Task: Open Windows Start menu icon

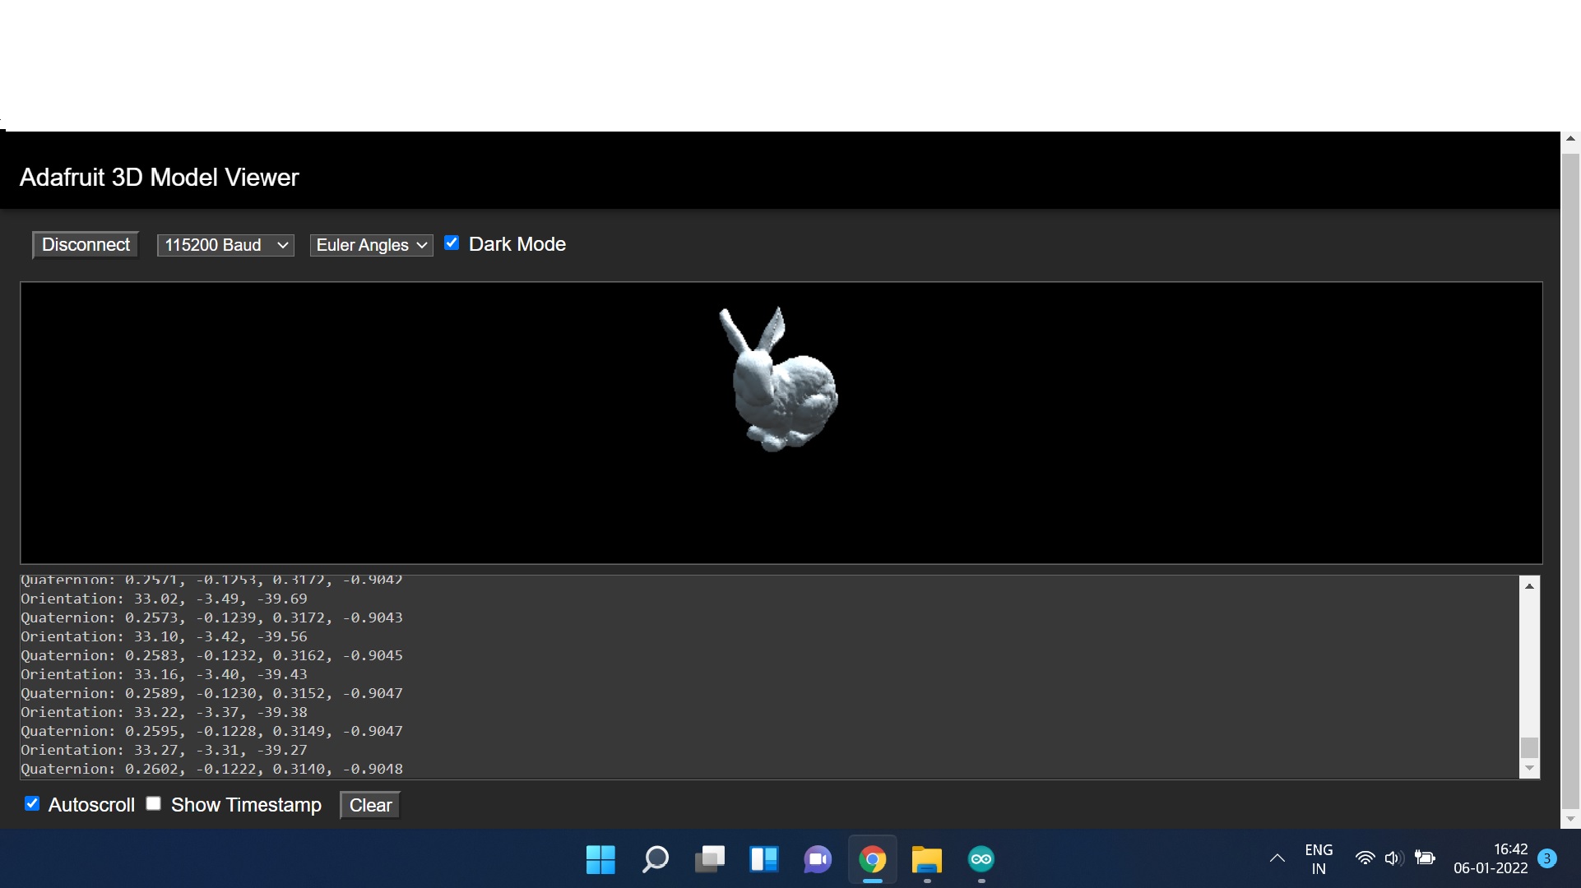Action: tap(600, 859)
